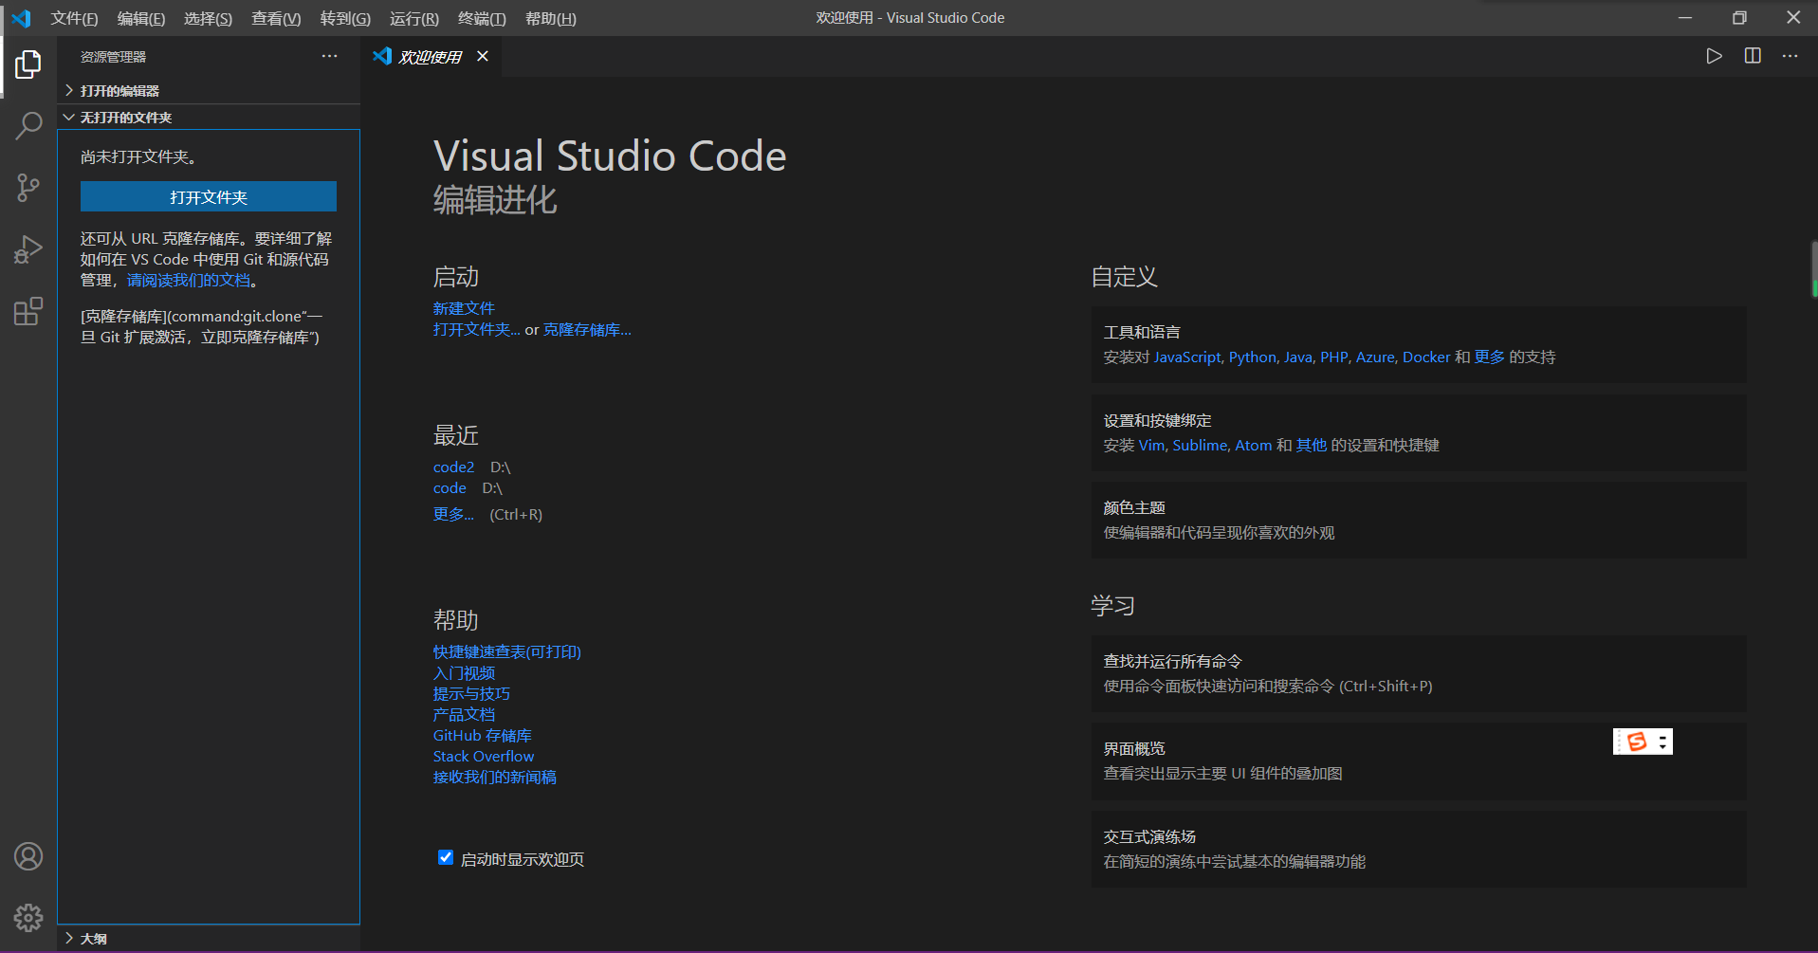The image size is (1818, 953).
Task: Open the Search view in activity bar
Action: click(28, 125)
